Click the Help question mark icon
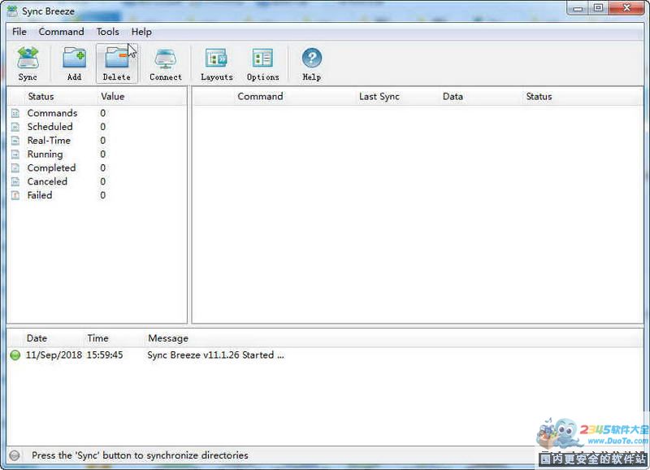650x470 pixels. (x=312, y=58)
